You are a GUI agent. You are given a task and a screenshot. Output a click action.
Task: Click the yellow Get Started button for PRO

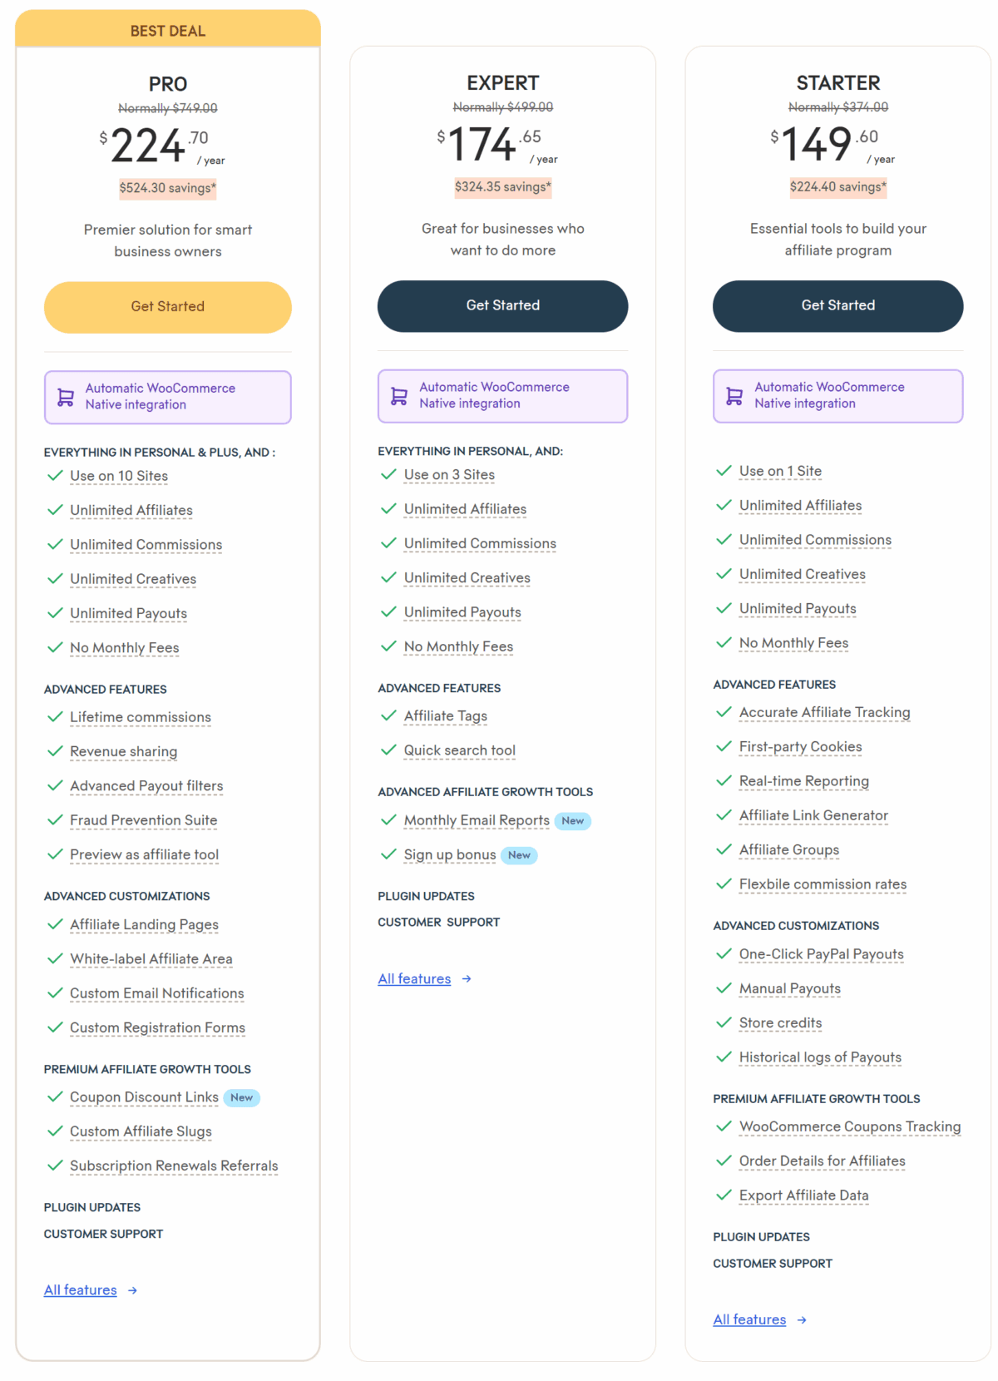coord(168,307)
